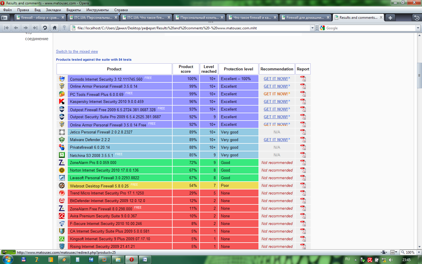Viewport: 422px width, 264px height.
Task: Open the Справка menu
Action: coord(121,10)
